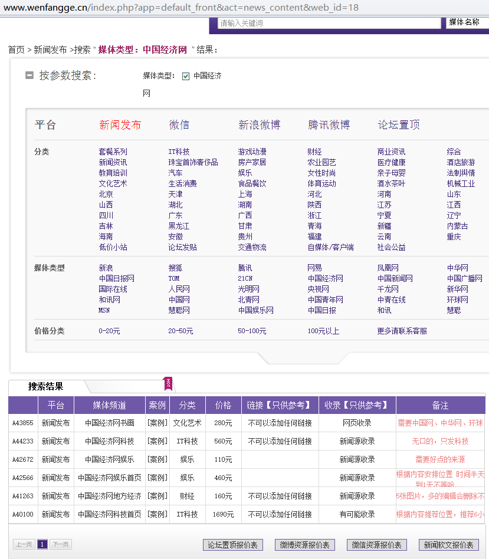The width and height of the screenshot is (489, 559).
Task: Click the 微信资源报价表 button
Action: pos(376,545)
